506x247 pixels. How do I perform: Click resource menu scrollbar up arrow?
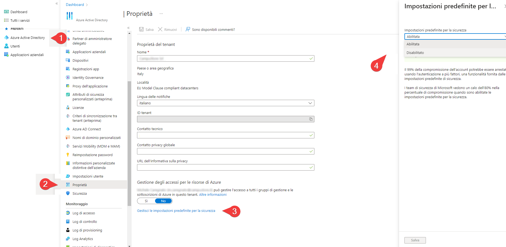click(129, 33)
